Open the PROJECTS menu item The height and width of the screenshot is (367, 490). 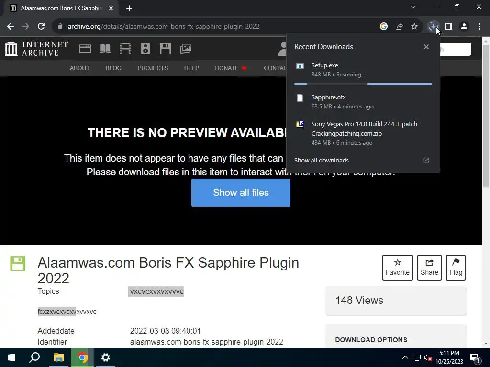[x=153, y=68]
